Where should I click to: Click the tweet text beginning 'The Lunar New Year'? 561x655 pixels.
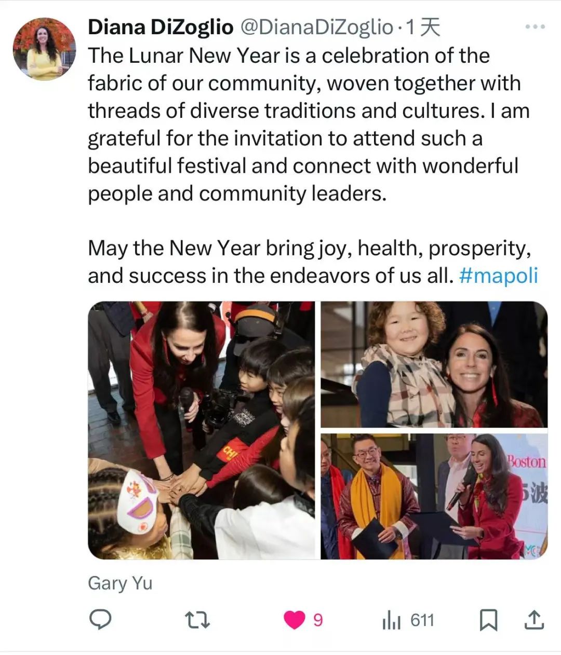[309, 125]
